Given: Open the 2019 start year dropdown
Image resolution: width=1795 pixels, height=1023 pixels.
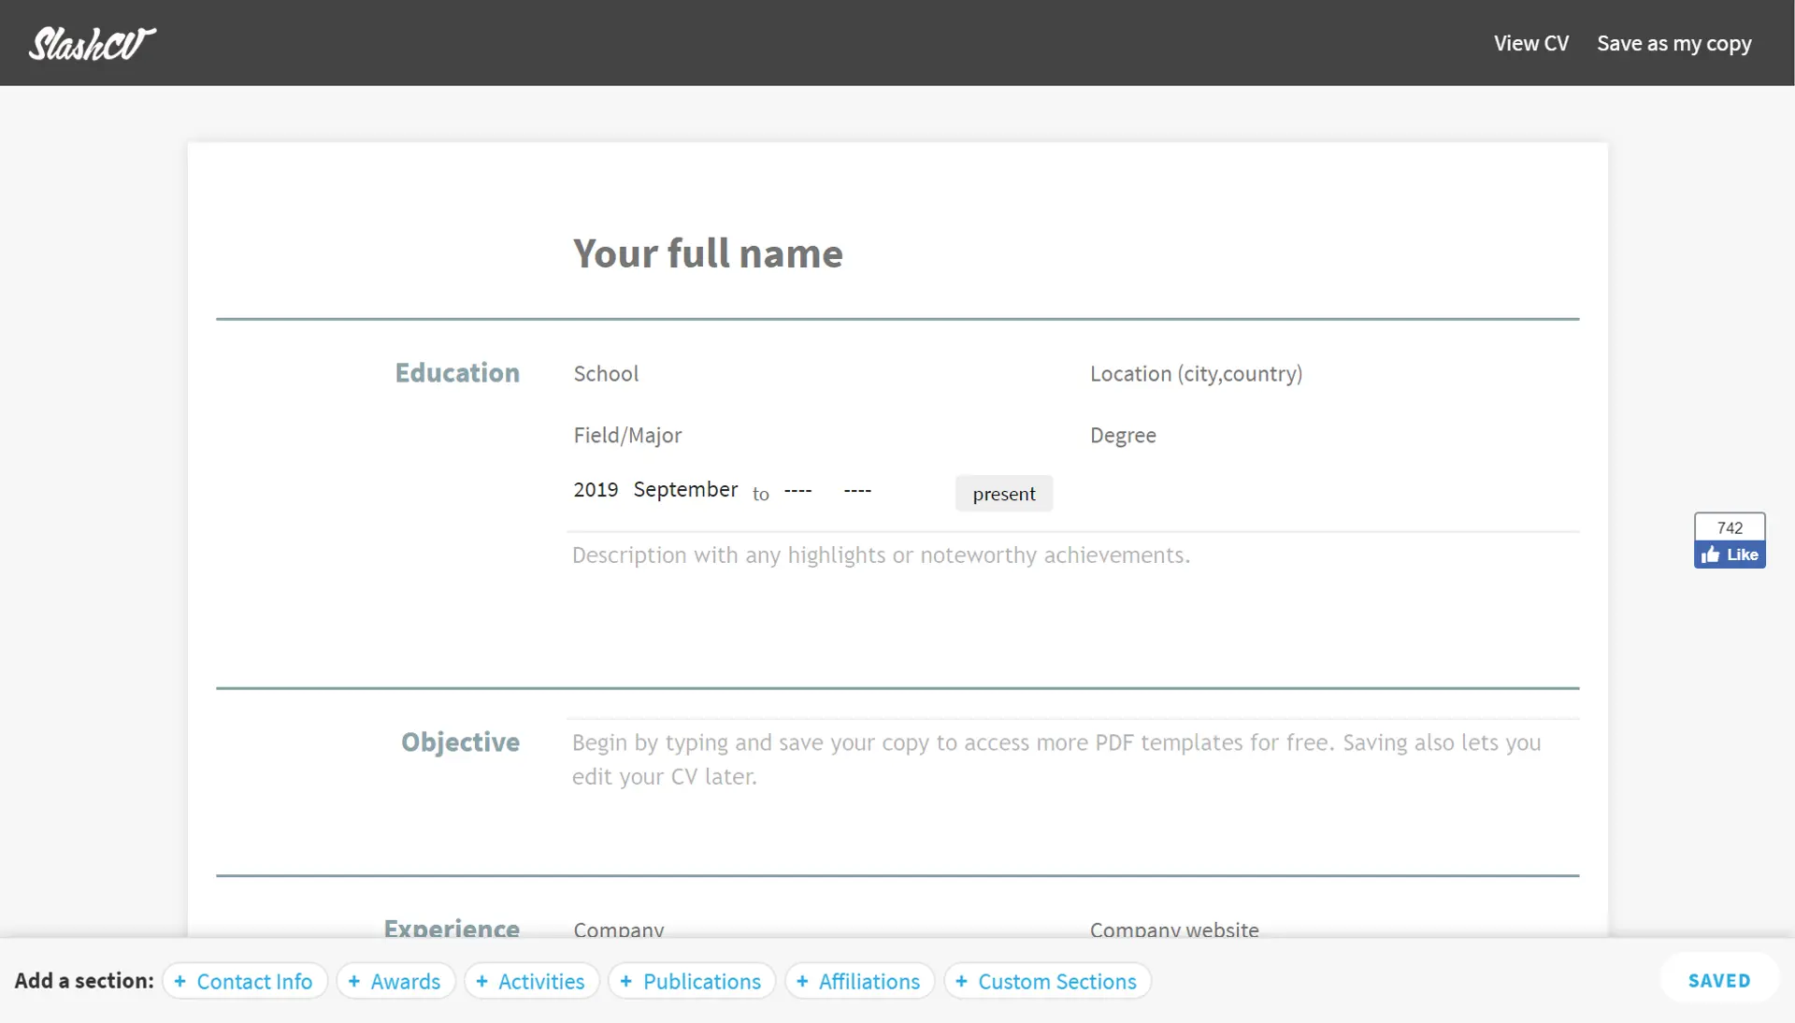Looking at the screenshot, I should click(596, 490).
